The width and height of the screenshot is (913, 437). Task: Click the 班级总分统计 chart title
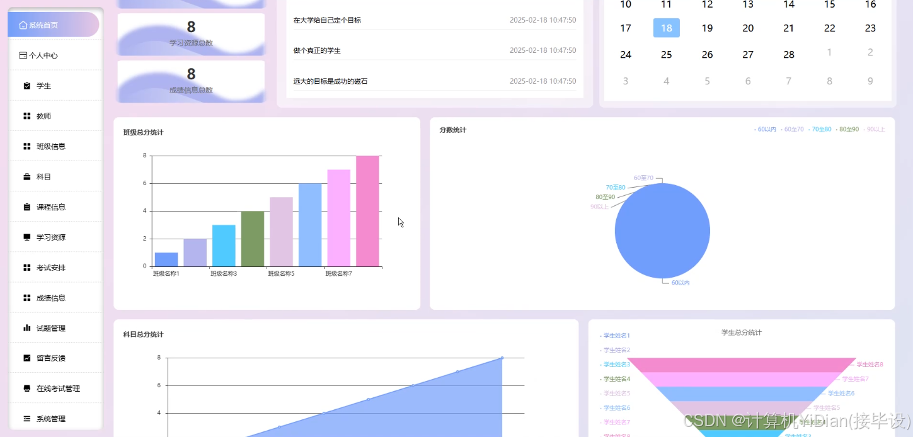pos(143,132)
